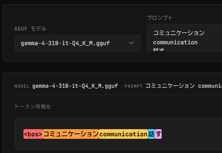222x153 pixels.
Task: Click the GGUF モデル label
Action: click(x=31, y=29)
